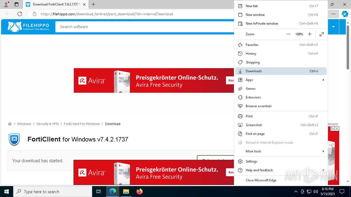The height and width of the screenshot is (197, 351).
Task: Choose Close Microsoft Edge
Action: (281, 180)
